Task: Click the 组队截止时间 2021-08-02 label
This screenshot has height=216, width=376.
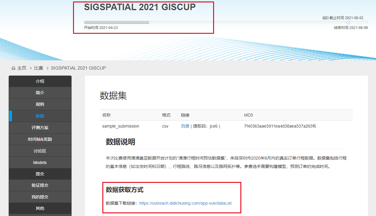Action: click(x=343, y=18)
